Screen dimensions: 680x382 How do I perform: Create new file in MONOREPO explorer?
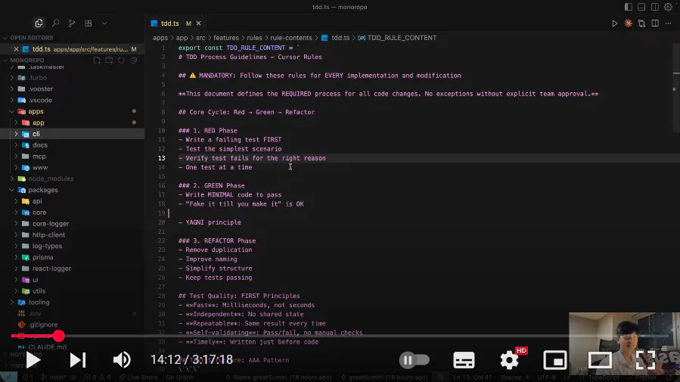[x=97, y=61]
